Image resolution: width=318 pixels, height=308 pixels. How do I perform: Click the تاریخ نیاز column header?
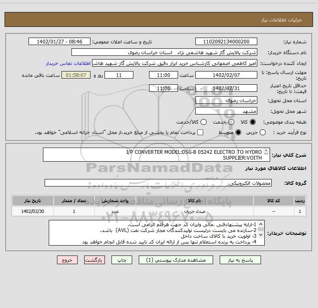33,201
